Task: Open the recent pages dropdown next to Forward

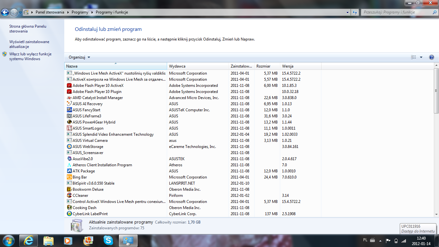Action: pyautogui.click(x=21, y=12)
